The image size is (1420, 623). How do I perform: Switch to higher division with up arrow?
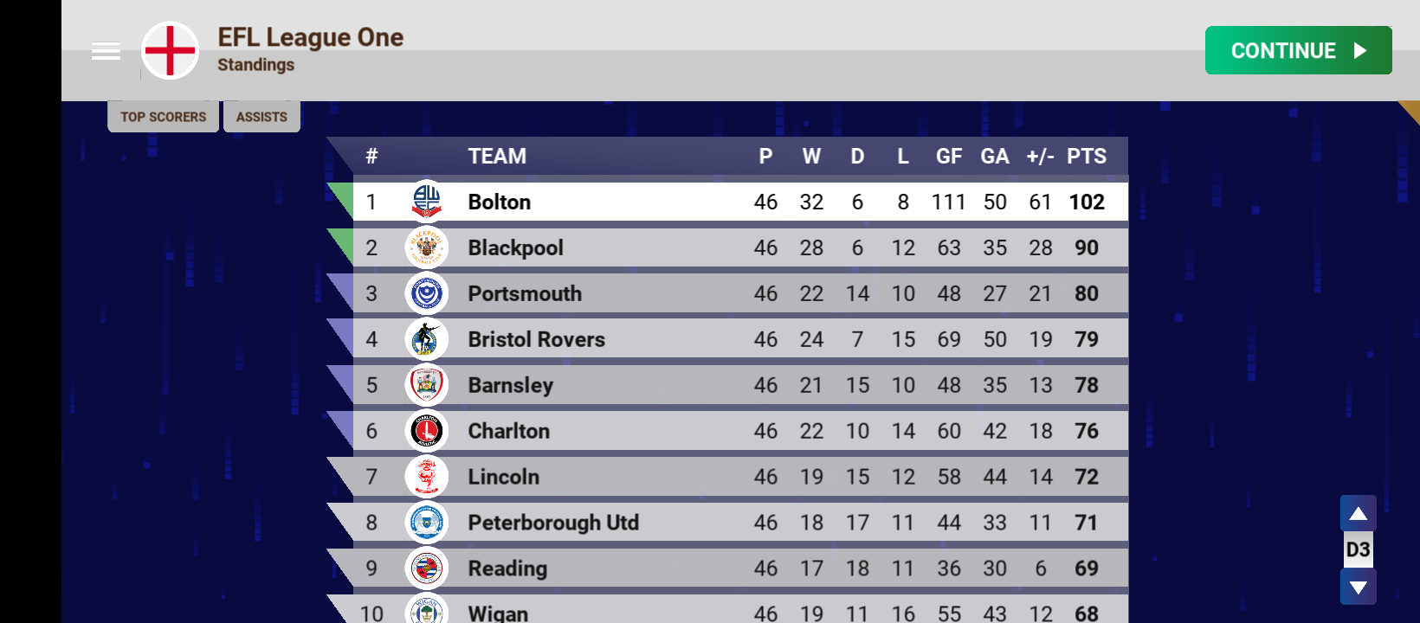[x=1358, y=514]
